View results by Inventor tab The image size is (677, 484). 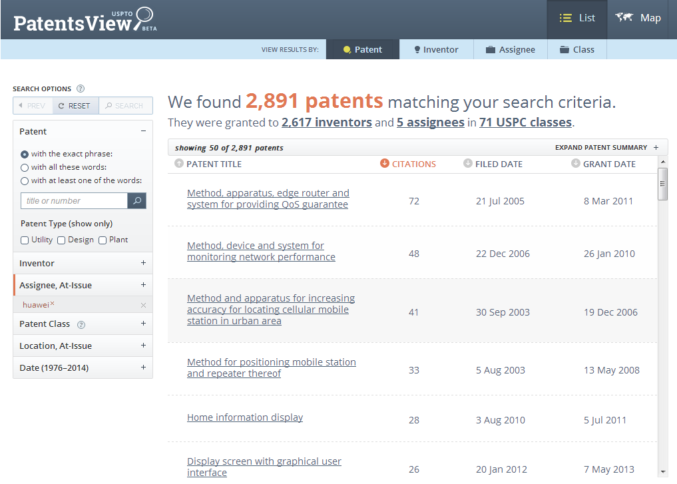click(436, 49)
